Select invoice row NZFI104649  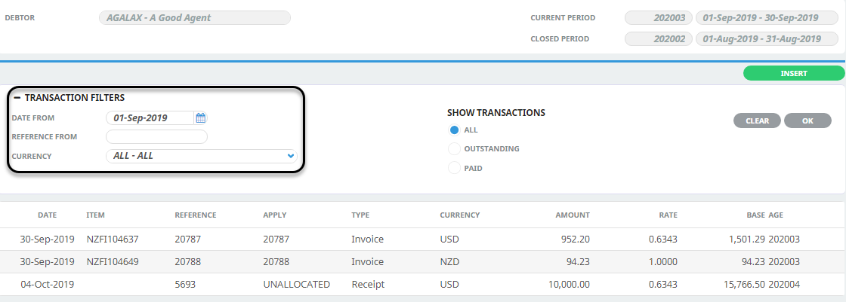[423, 261]
